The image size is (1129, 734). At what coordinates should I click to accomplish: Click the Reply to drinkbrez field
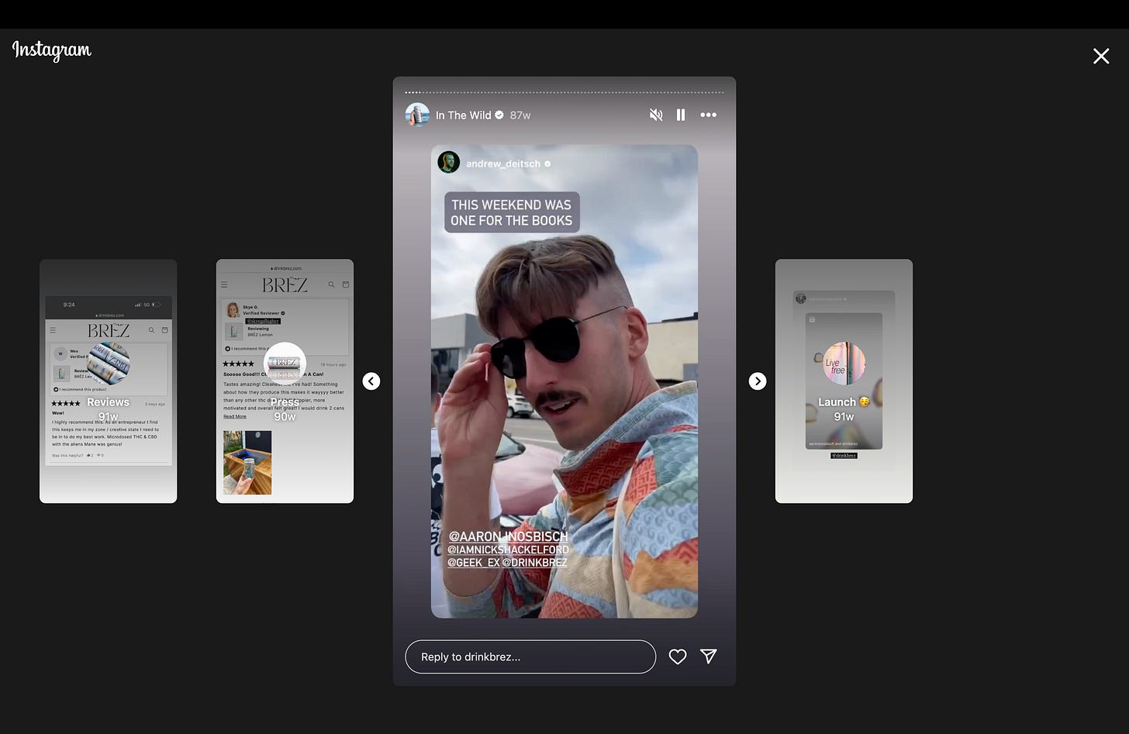pos(530,656)
